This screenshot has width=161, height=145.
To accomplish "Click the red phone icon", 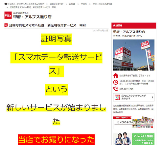I will pyautogui.click(x=116, y=89).
